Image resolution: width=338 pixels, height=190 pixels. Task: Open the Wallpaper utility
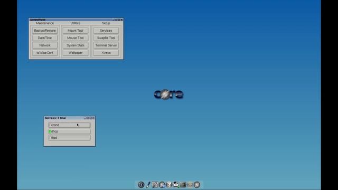tap(76, 53)
